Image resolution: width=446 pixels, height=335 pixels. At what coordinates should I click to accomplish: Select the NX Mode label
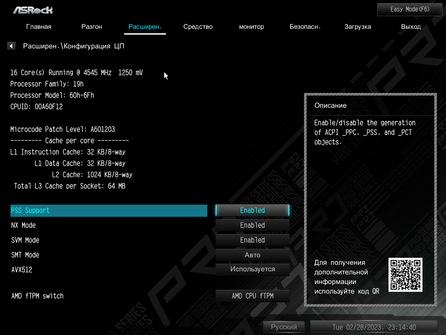(24, 226)
